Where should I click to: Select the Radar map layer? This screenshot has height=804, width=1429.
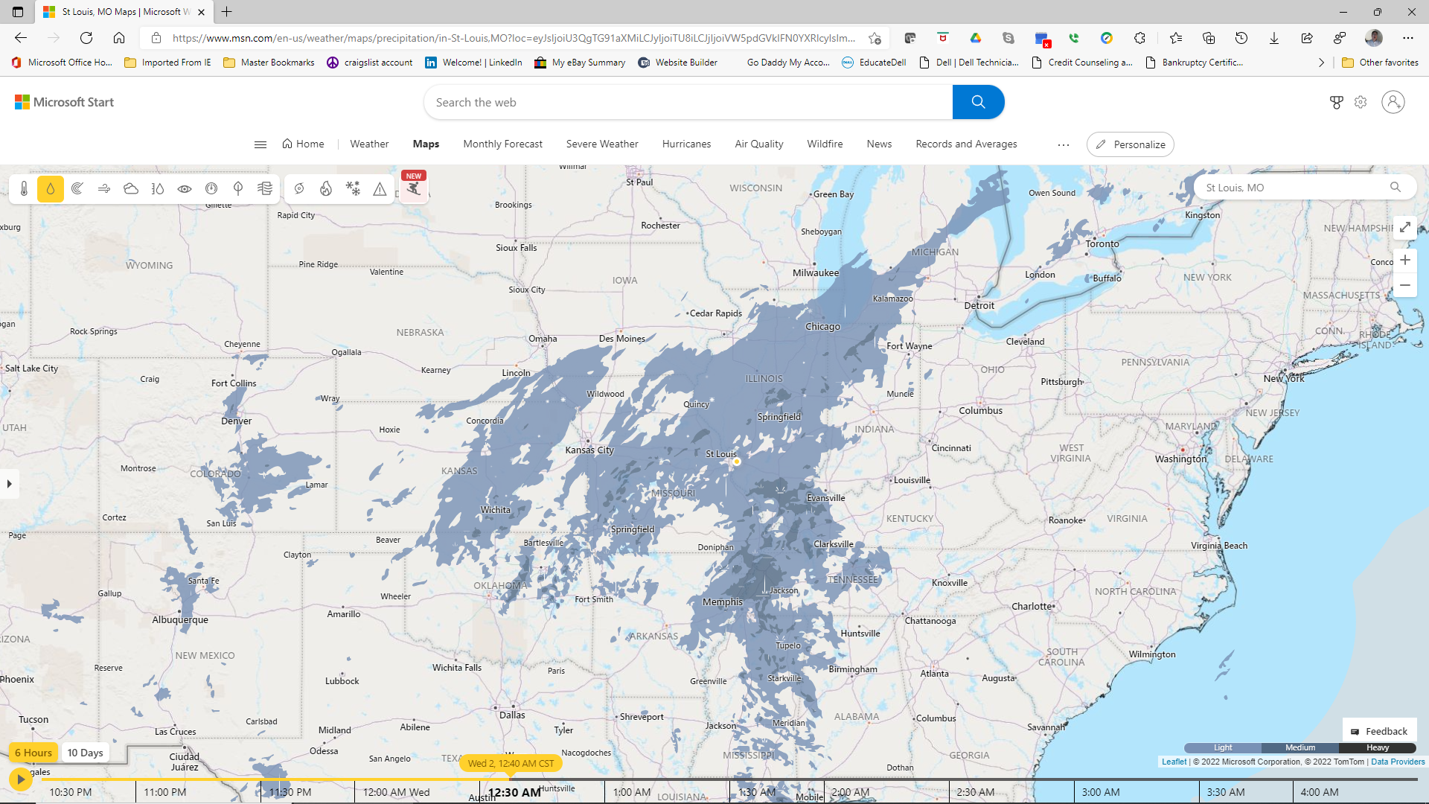click(77, 189)
